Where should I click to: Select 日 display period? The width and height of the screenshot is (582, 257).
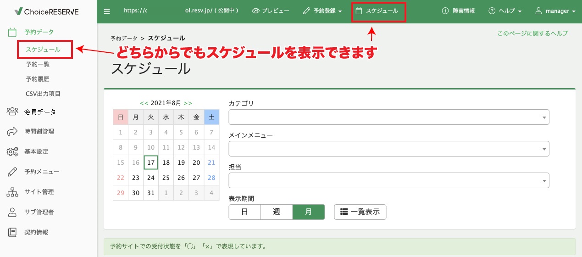[244, 212]
